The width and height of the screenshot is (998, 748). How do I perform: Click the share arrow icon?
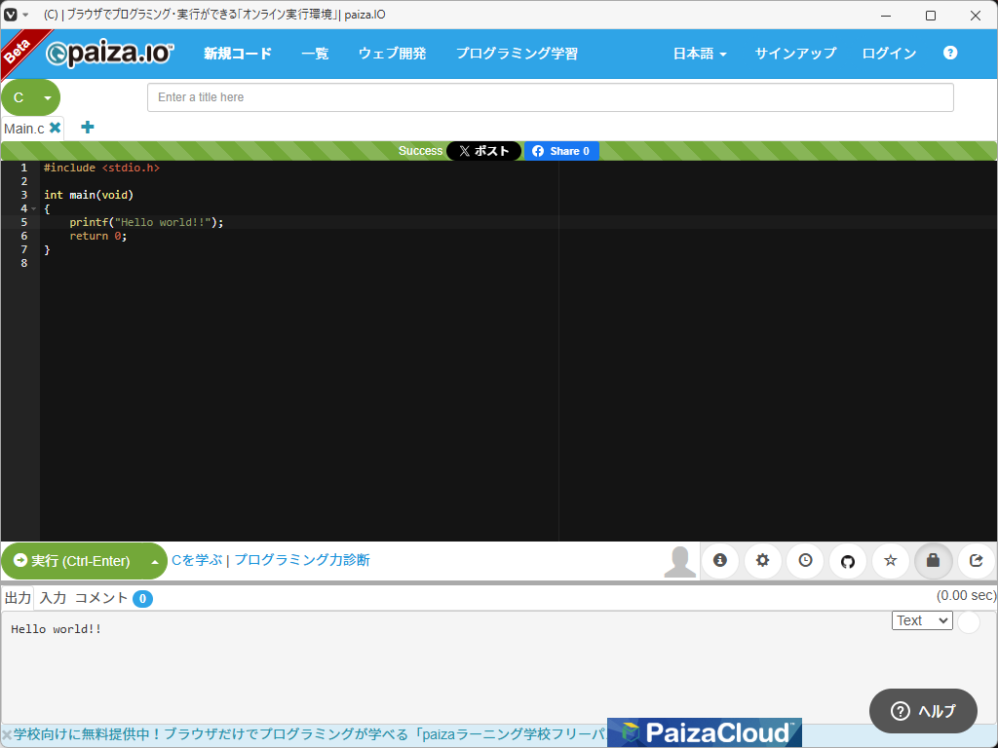click(976, 560)
